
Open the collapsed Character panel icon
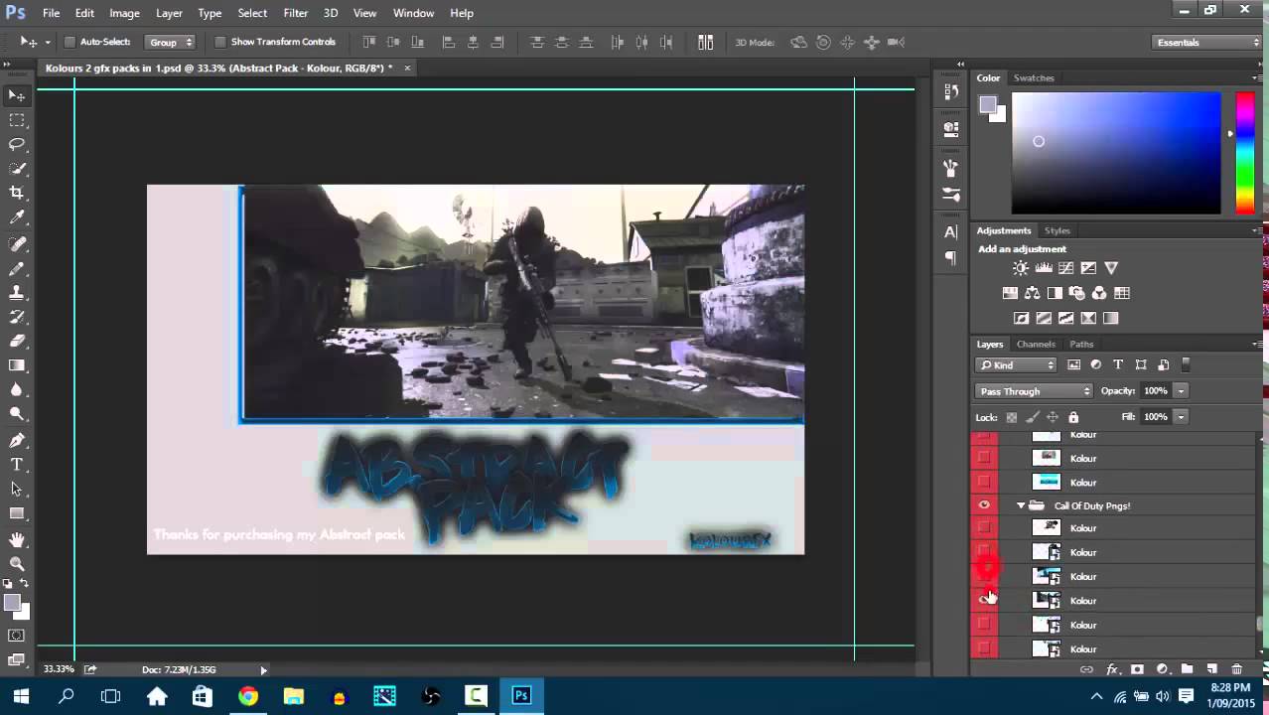(951, 232)
